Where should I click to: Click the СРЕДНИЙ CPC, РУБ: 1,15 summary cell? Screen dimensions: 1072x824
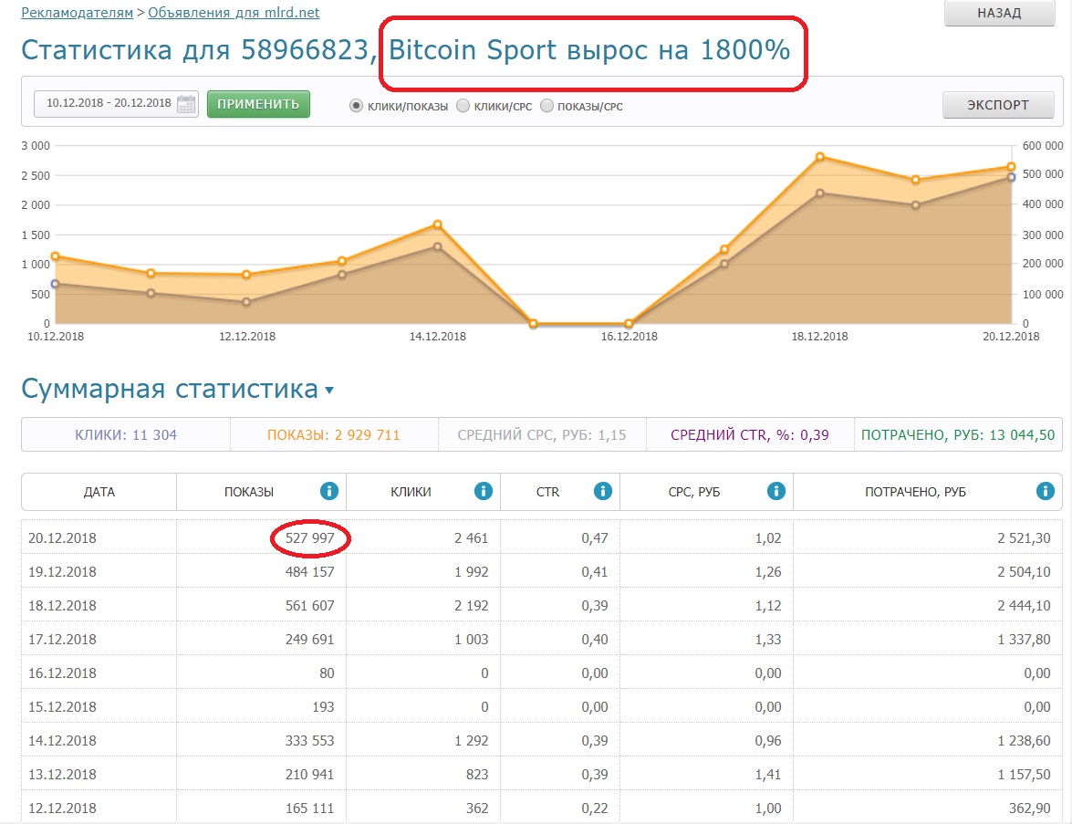point(542,435)
